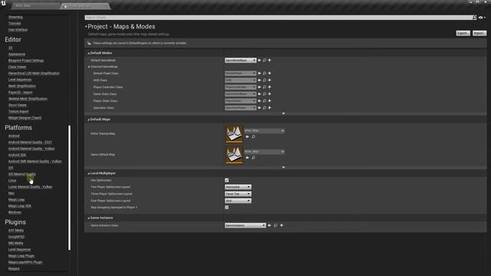
Task: Enable Skip Assigning Gamepad to Player 1
Action: pos(227,207)
